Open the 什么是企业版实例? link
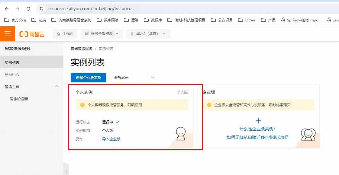Image resolution: width=339 pixels, height=175 pixels. coord(257,129)
